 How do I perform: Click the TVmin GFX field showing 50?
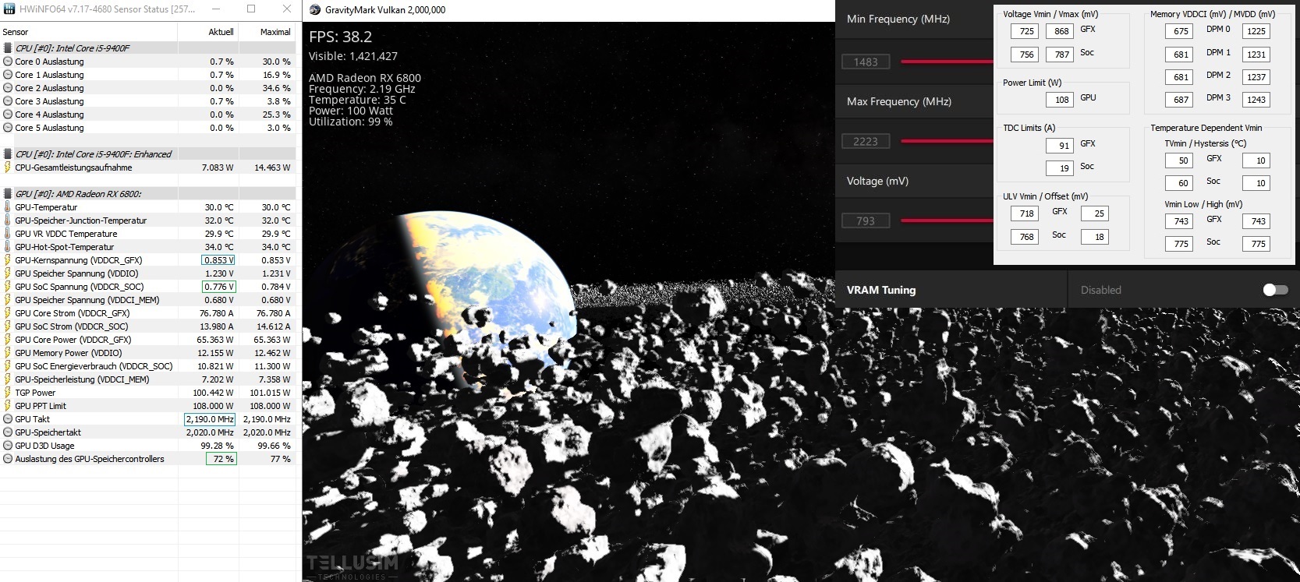(x=1179, y=160)
